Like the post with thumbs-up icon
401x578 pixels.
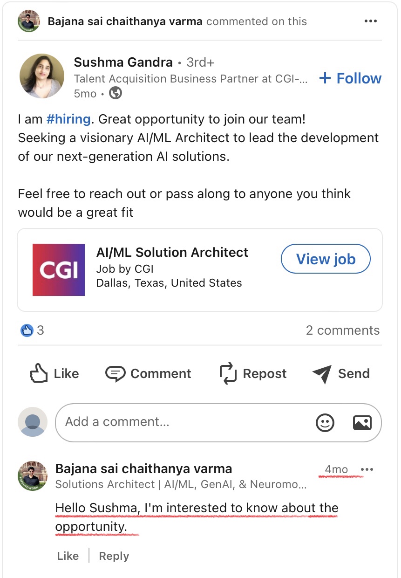[39, 373]
